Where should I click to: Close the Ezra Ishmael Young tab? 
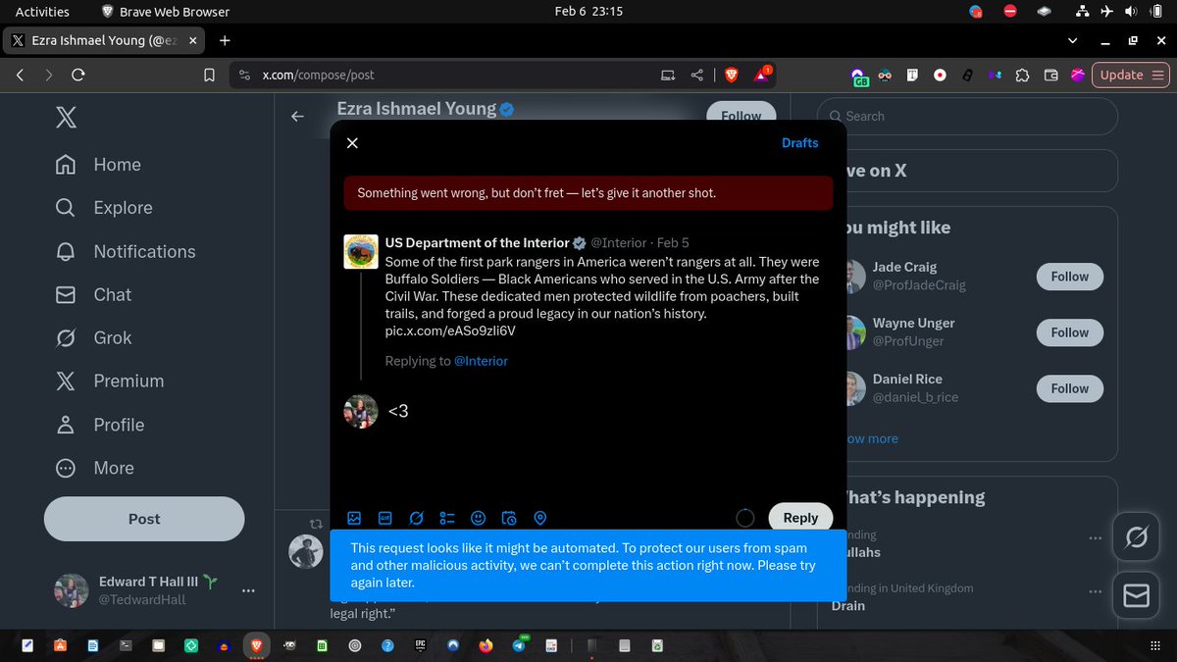coord(192,40)
